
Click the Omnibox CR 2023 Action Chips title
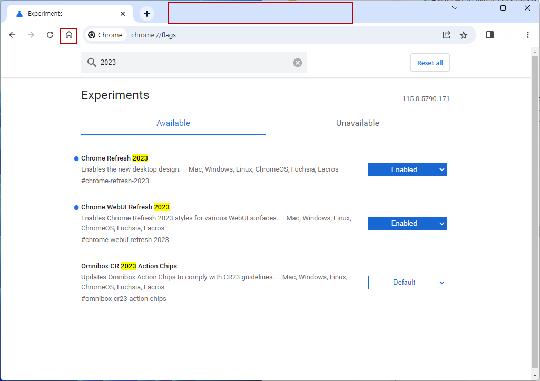[129, 266]
